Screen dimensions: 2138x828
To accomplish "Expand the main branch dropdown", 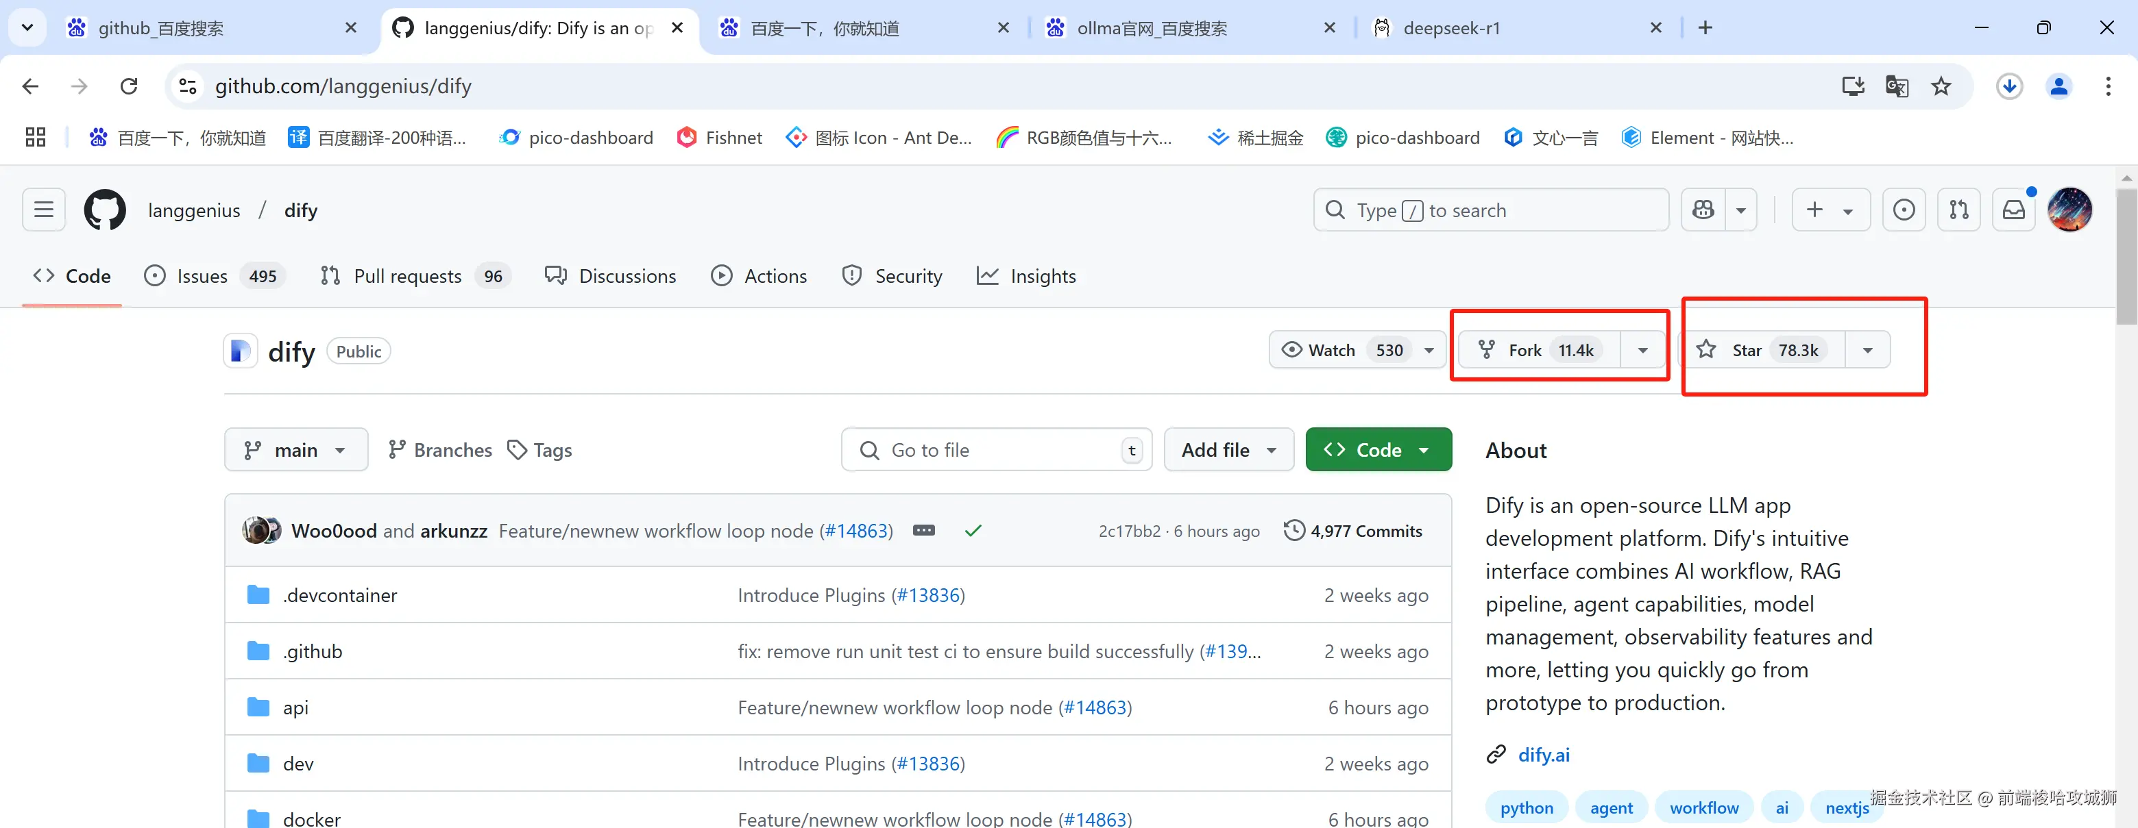I will point(295,450).
